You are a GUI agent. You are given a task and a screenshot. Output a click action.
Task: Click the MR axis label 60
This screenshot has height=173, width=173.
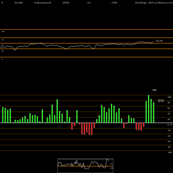point(169,108)
